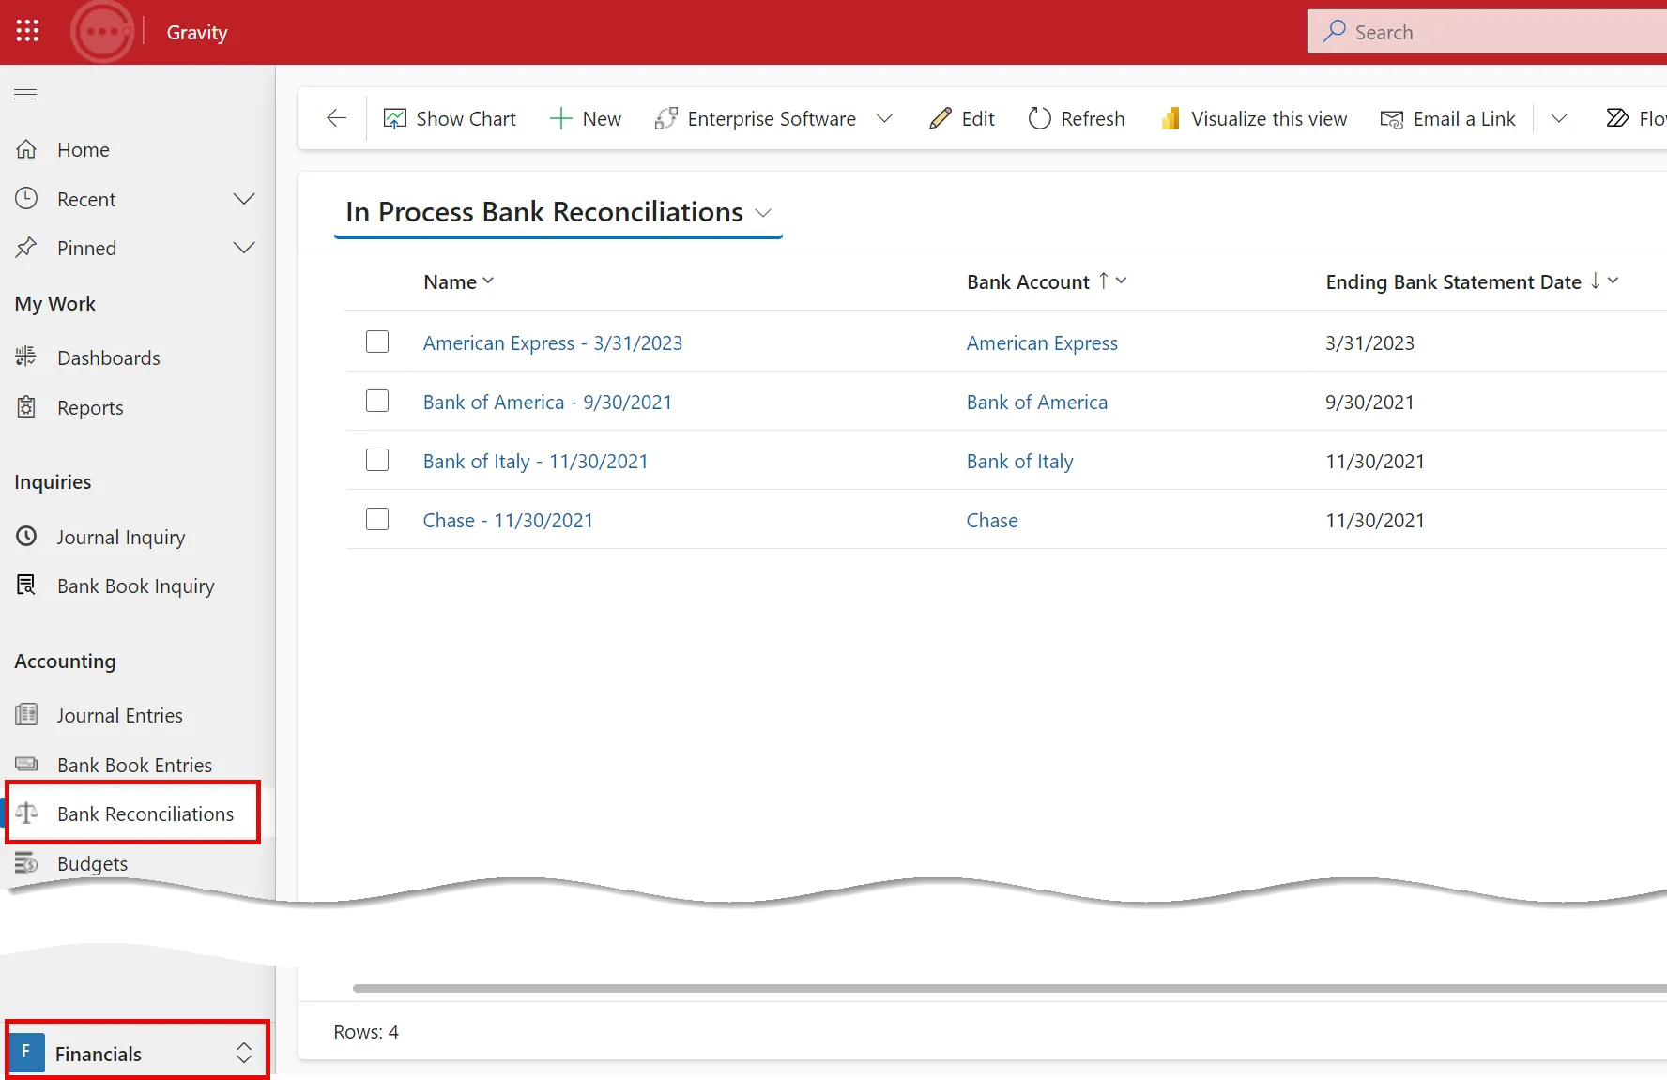Image resolution: width=1667 pixels, height=1080 pixels.
Task: Expand the Recent section chevron
Action: pyautogui.click(x=244, y=199)
